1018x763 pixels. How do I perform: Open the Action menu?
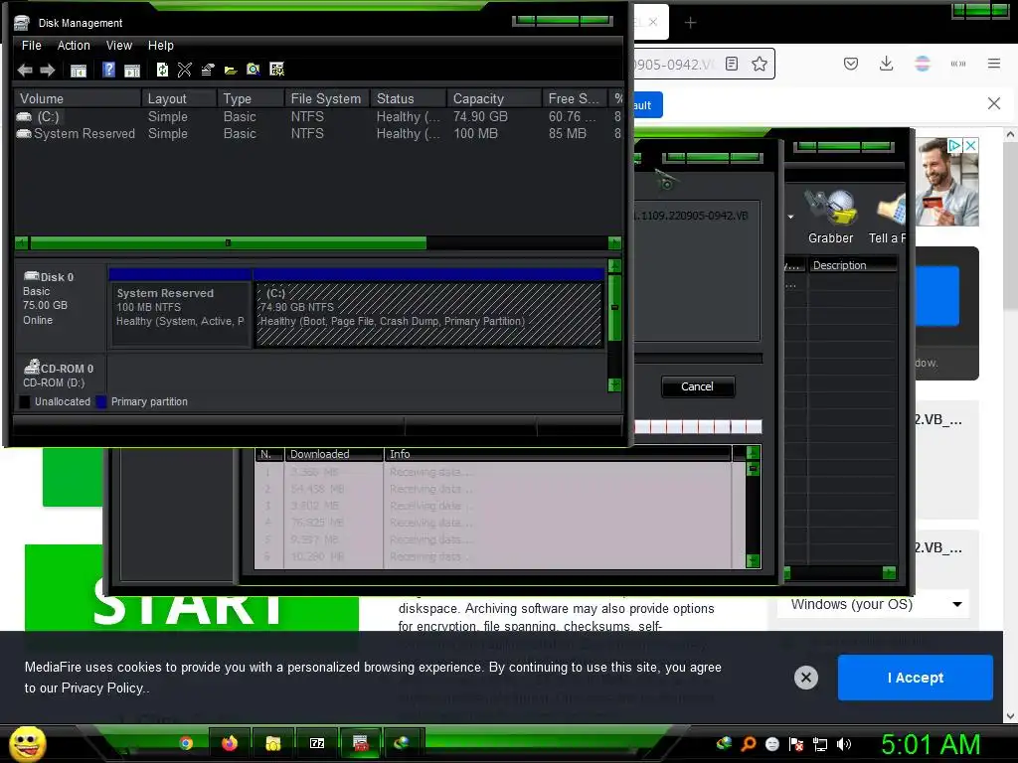tap(74, 46)
